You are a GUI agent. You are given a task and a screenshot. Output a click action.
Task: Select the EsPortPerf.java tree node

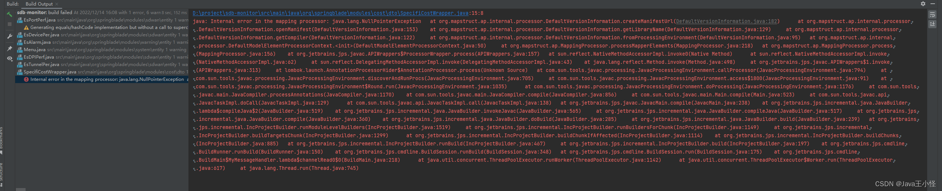(x=40, y=20)
